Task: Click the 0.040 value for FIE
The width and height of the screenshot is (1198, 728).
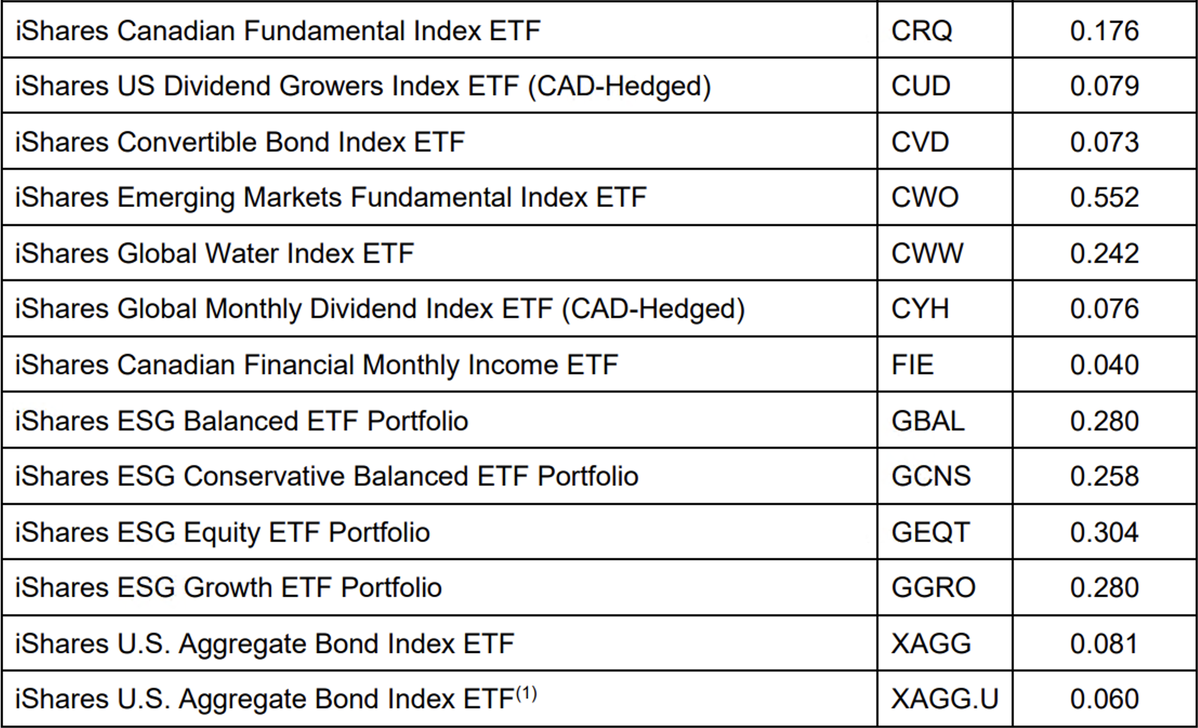Action: 1104,365
